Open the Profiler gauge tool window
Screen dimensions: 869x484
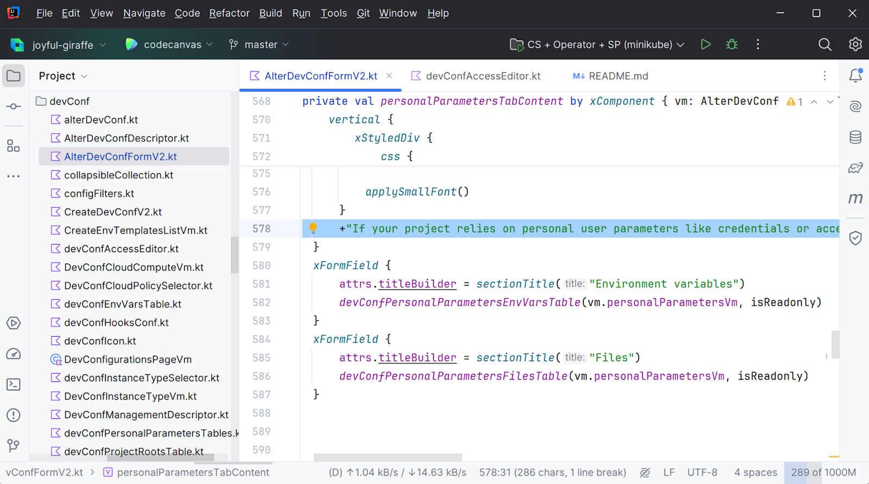[14, 354]
